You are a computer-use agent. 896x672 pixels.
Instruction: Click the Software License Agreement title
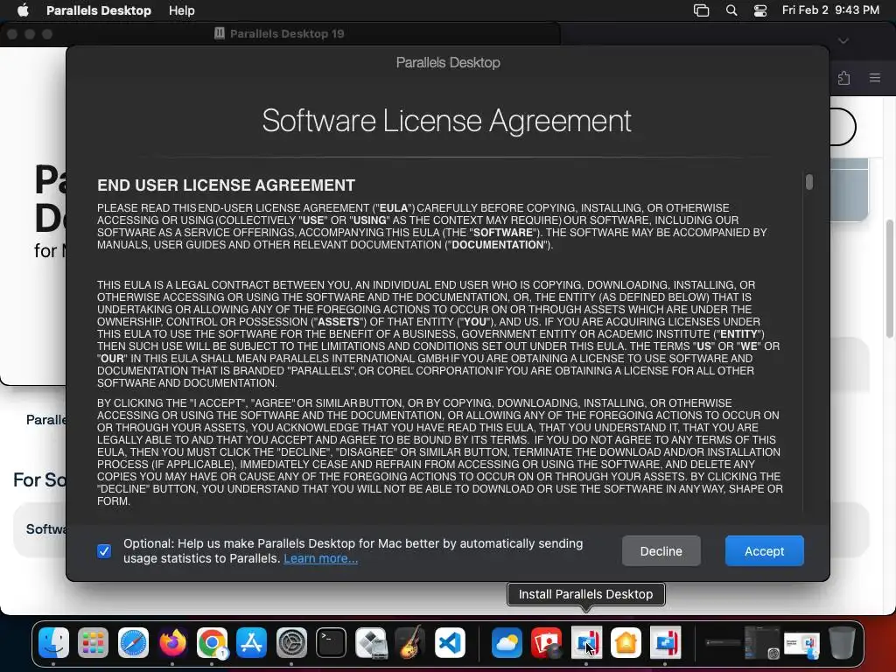click(x=447, y=121)
